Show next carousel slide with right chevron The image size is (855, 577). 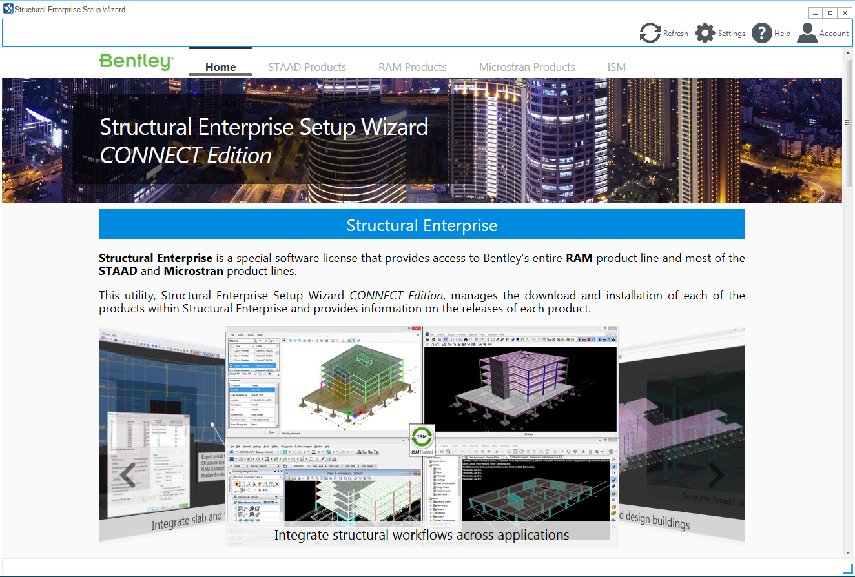[x=716, y=475]
